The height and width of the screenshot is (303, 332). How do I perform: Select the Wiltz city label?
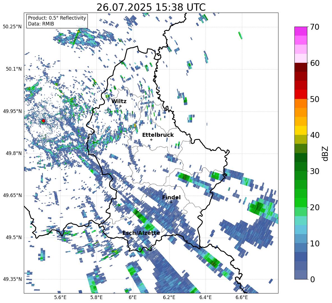(x=119, y=101)
